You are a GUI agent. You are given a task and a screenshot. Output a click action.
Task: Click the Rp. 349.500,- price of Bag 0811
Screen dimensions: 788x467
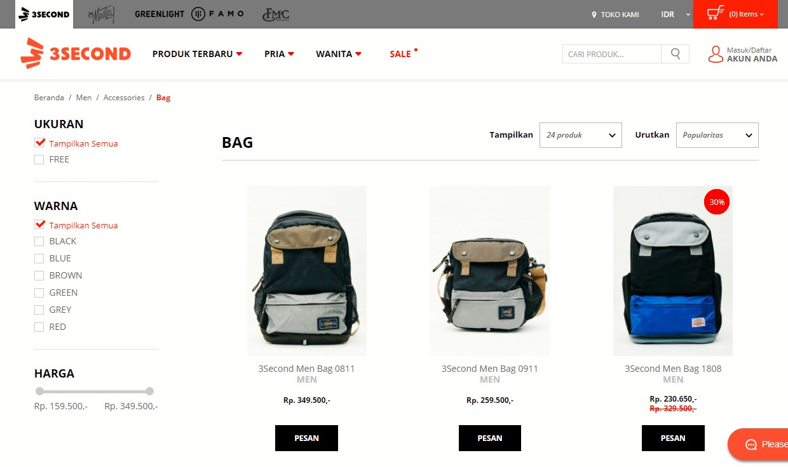[x=307, y=400]
